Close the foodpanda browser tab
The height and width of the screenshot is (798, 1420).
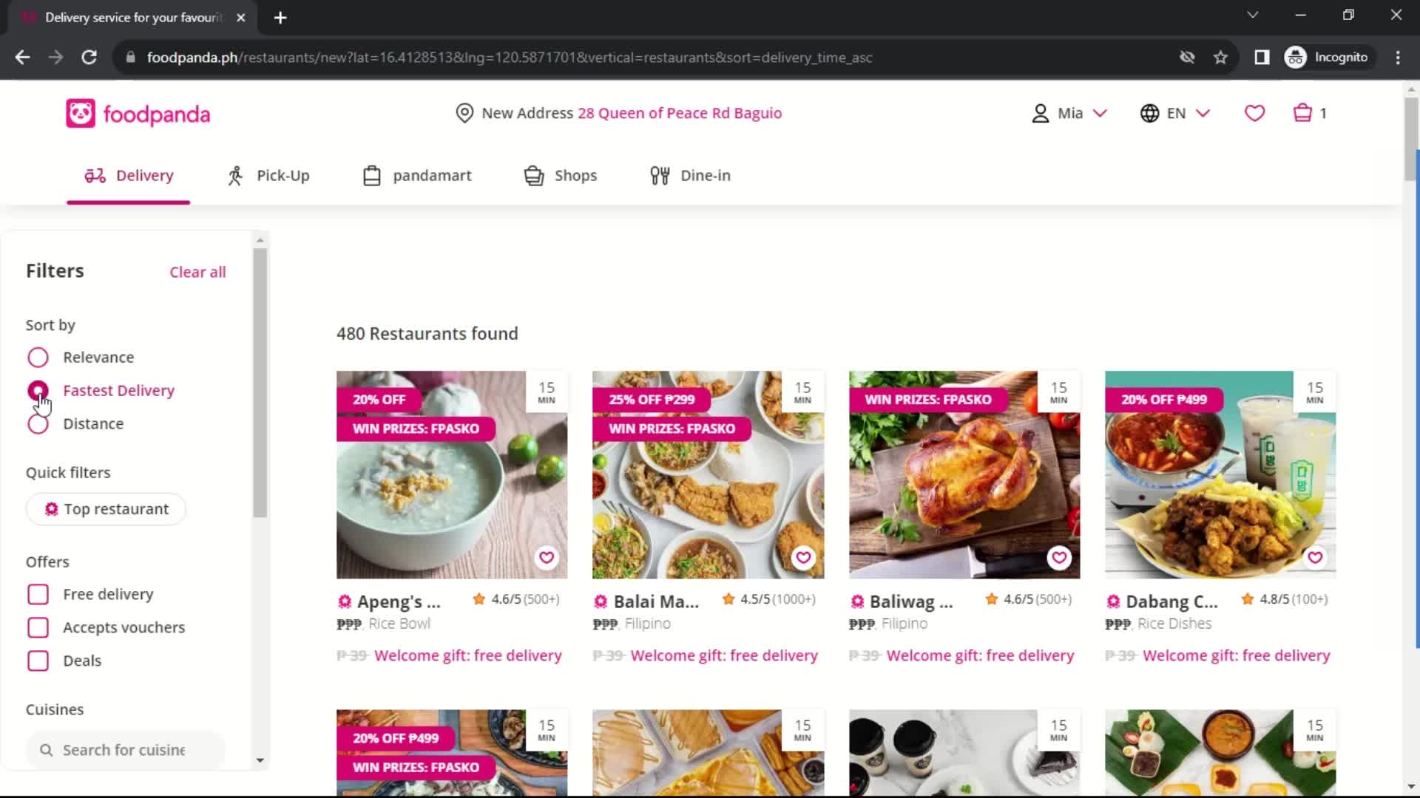(241, 18)
